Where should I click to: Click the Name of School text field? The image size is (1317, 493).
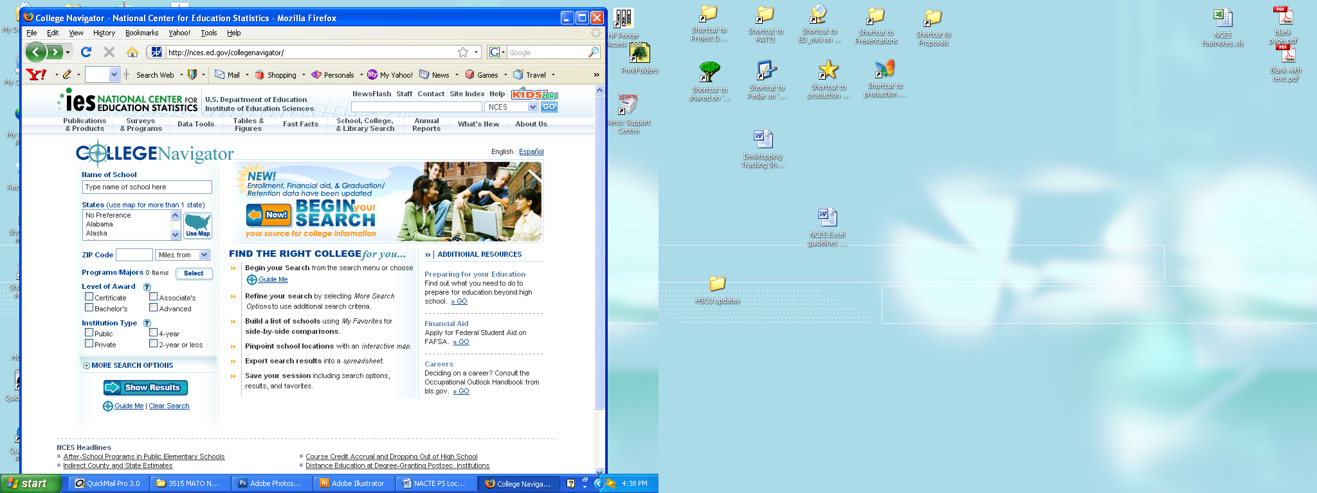pyautogui.click(x=147, y=187)
